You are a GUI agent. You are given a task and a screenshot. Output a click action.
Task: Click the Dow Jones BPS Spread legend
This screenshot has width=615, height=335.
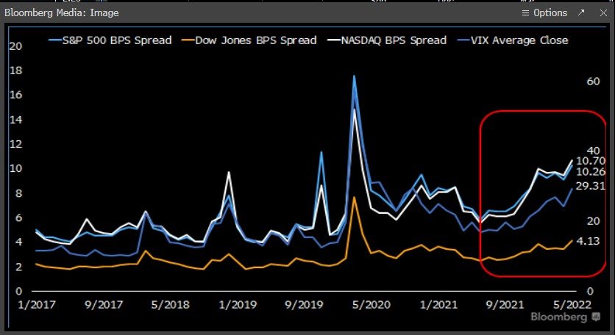click(249, 40)
